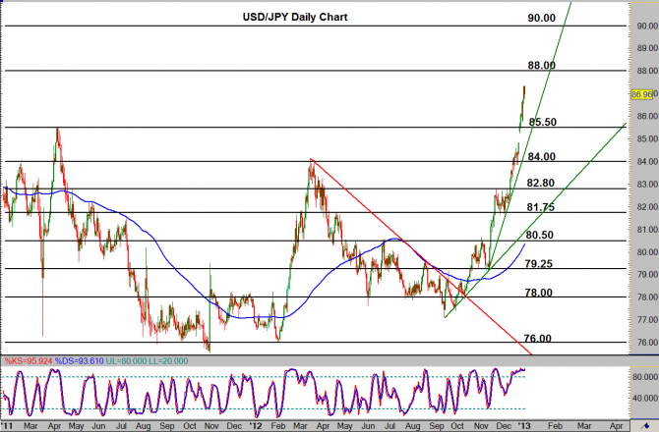Click the bold 88.00 level label inside the chart
This screenshot has width=659, height=432.
542,66
